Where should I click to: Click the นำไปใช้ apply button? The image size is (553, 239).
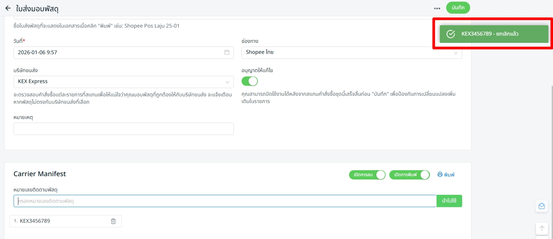click(449, 201)
